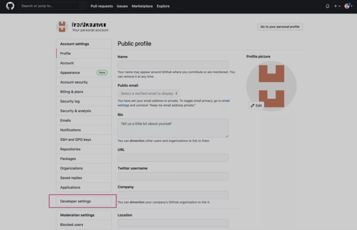
Task: Open the notifications bell
Action: 327,6
